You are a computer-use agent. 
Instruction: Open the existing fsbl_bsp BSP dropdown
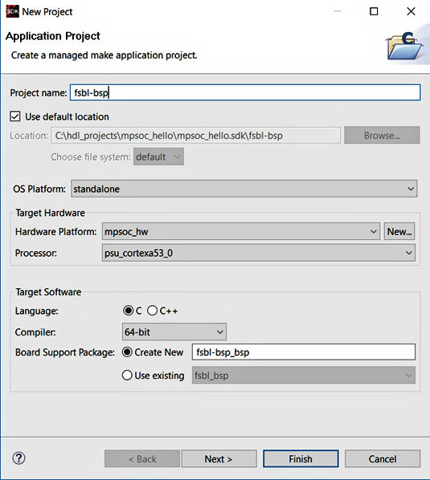(x=304, y=376)
